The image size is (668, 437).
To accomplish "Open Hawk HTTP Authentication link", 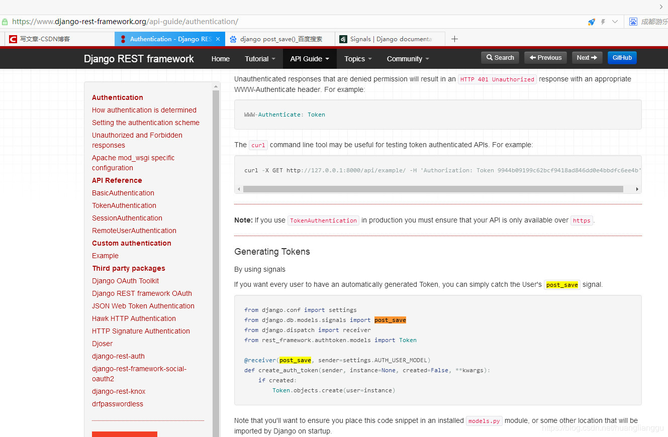I will (134, 318).
